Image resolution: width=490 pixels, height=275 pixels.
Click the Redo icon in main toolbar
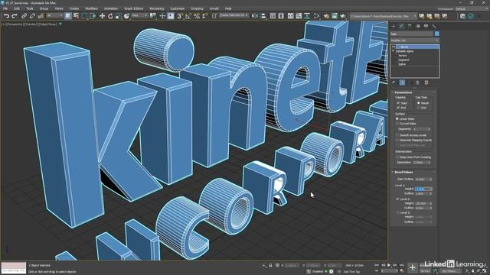tap(15, 16)
